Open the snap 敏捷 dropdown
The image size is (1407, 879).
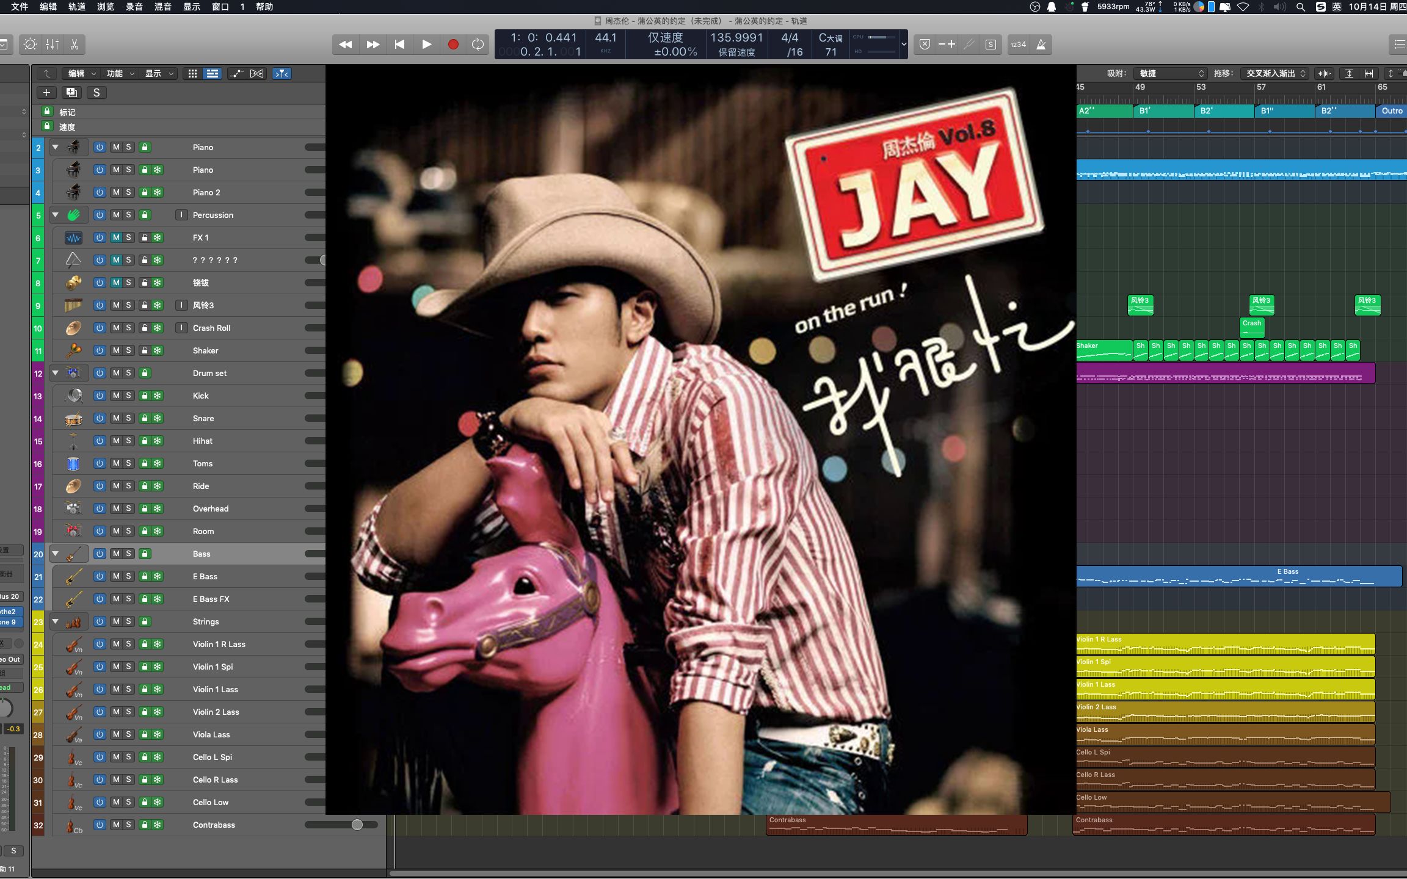(x=1169, y=73)
